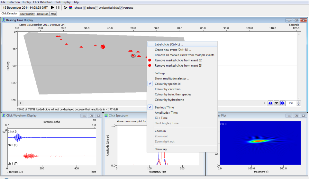
Task: Click the Ch 0 Wigner plot image
Action: coord(260,143)
